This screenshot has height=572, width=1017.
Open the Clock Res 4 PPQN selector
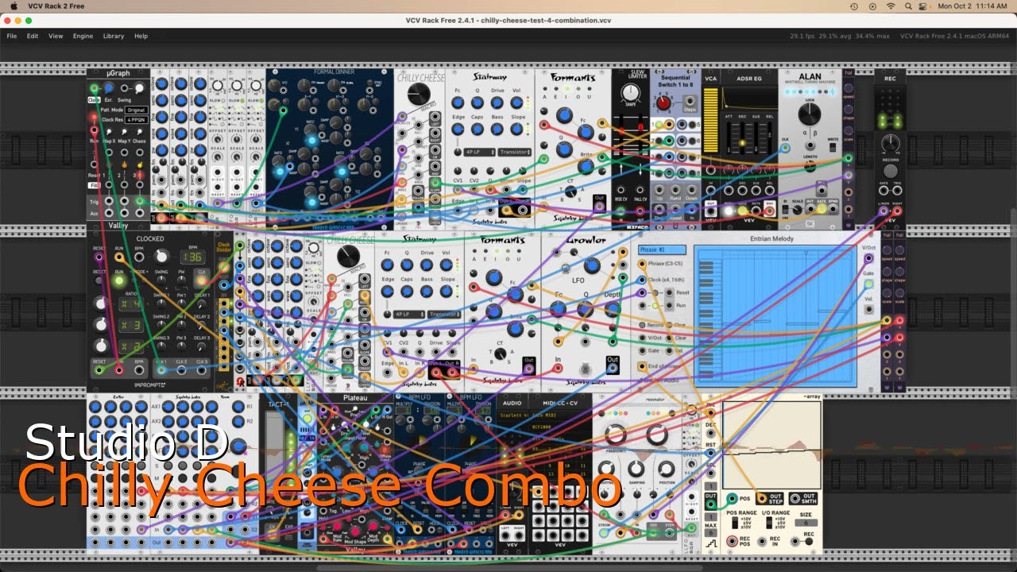point(136,119)
